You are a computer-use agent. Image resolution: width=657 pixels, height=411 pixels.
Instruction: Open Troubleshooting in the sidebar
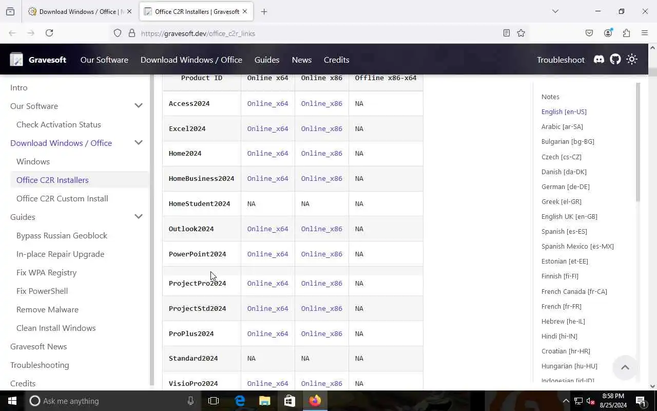pyautogui.click(x=40, y=365)
